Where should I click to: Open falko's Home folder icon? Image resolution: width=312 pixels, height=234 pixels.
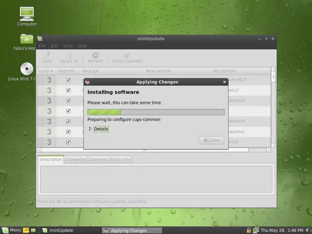click(27, 39)
